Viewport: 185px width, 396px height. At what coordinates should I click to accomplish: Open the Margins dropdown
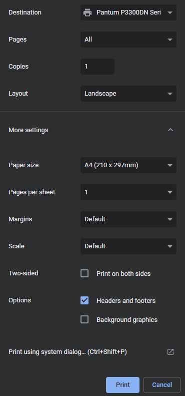128,219
